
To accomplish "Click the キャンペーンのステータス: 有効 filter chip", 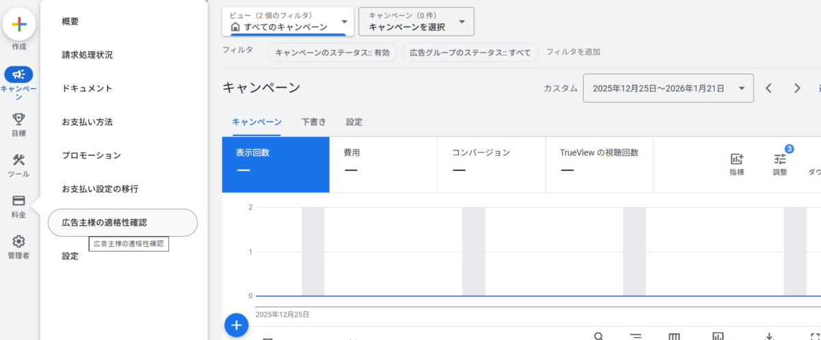I will (332, 53).
